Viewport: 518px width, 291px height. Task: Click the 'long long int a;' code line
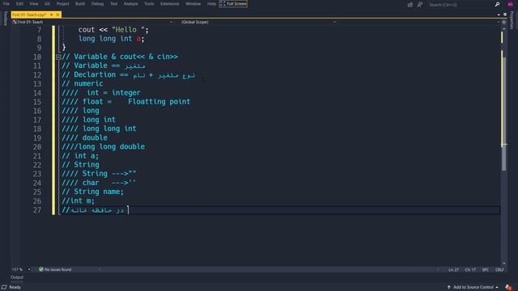[x=112, y=39]
